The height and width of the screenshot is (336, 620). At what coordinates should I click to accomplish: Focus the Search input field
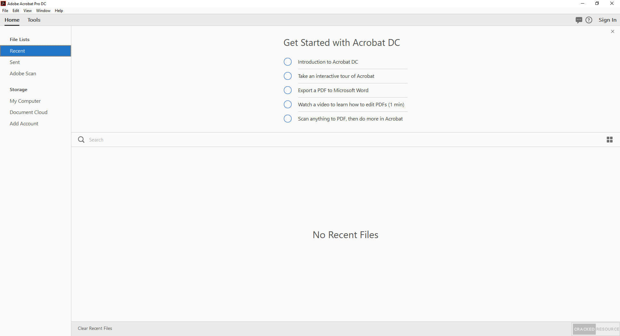pyautogui.click(x=344, y=140)
